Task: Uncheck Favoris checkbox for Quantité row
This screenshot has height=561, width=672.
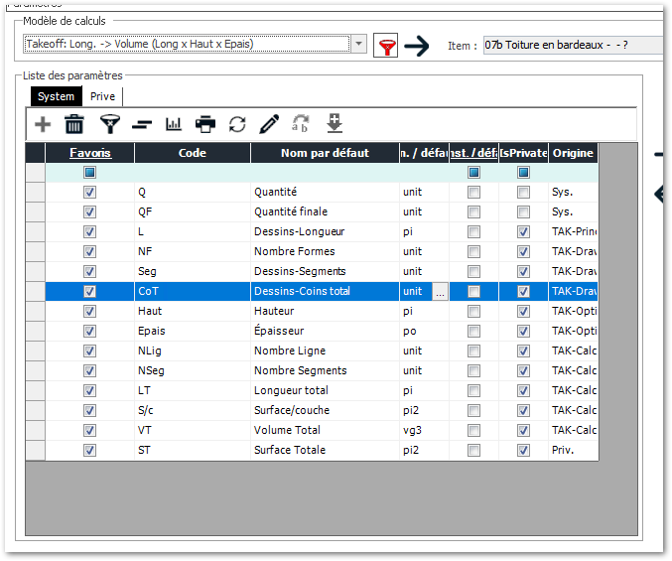Action: 90,192
